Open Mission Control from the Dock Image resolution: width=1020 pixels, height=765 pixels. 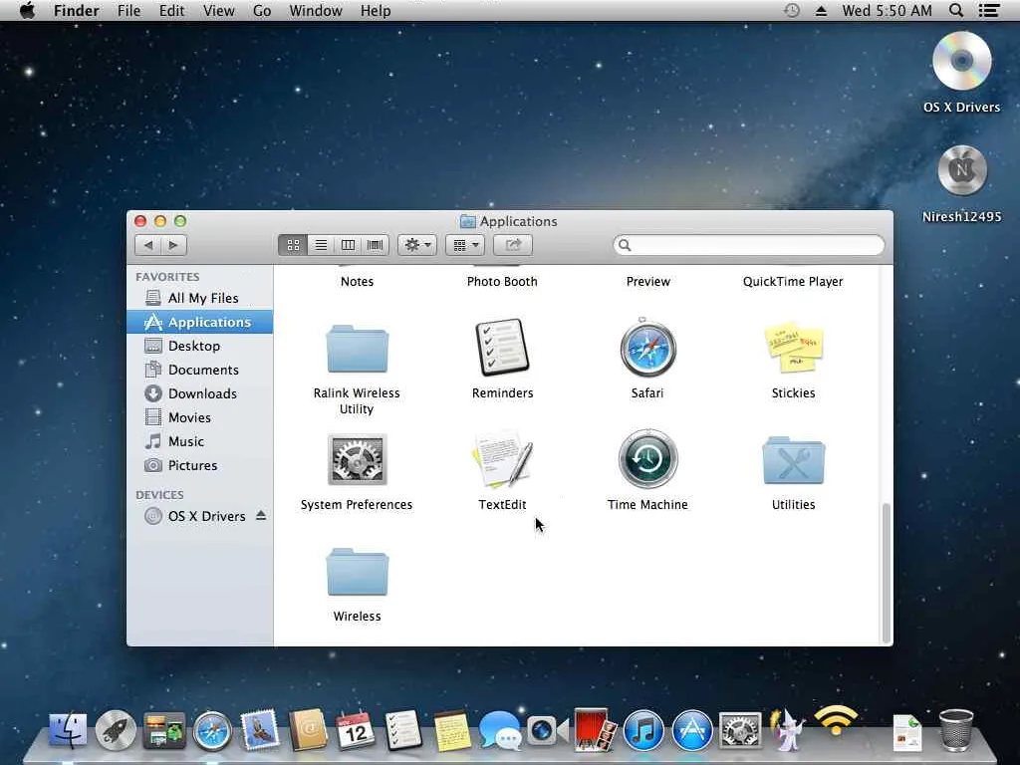click(164, 730)
